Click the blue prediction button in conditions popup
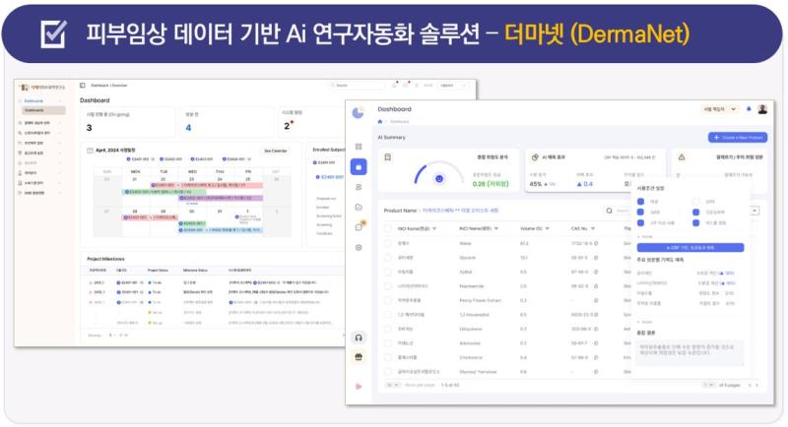 point(690,247)
